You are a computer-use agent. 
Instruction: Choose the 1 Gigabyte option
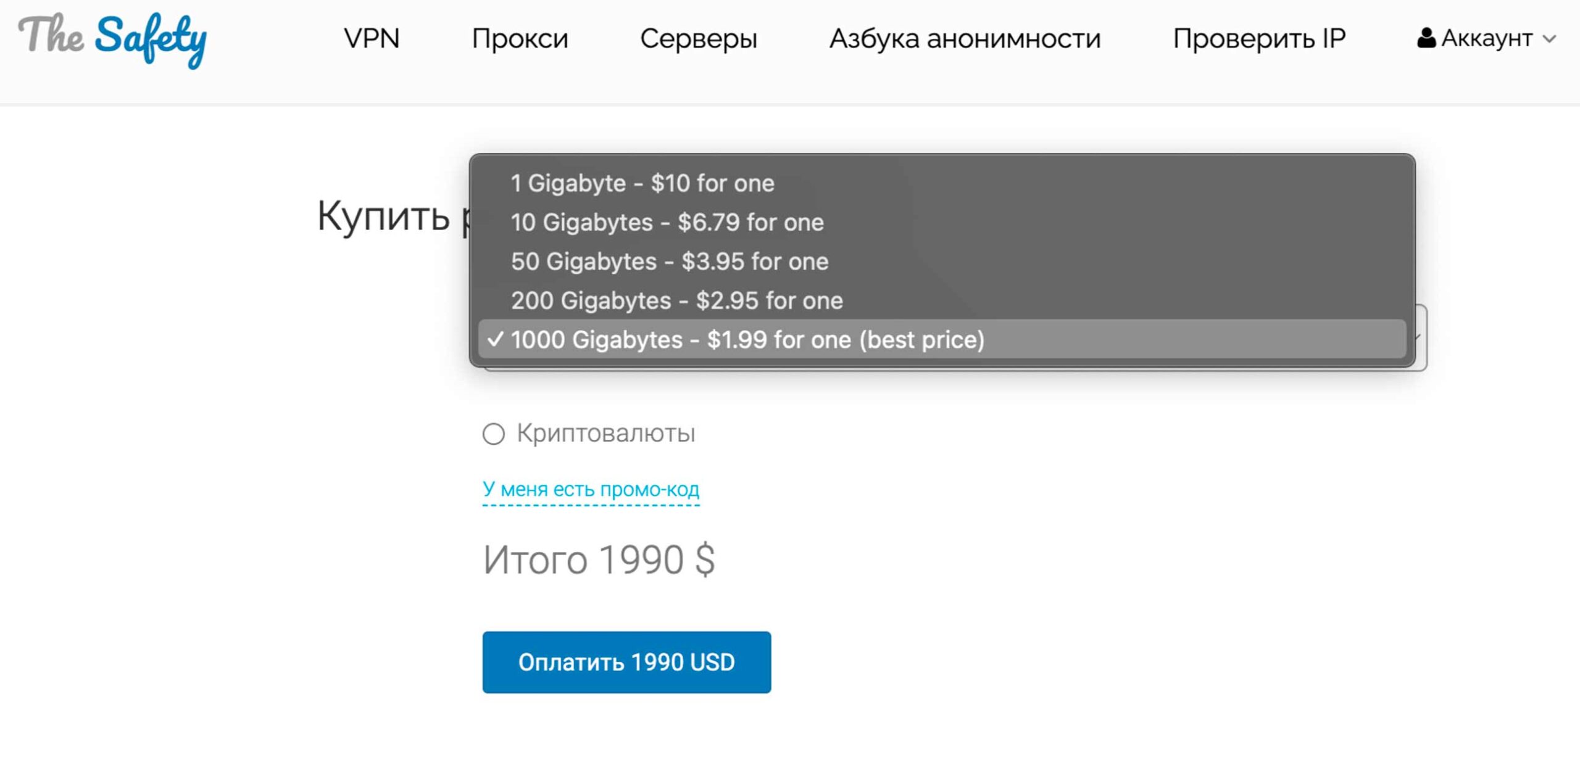(642, 183)
